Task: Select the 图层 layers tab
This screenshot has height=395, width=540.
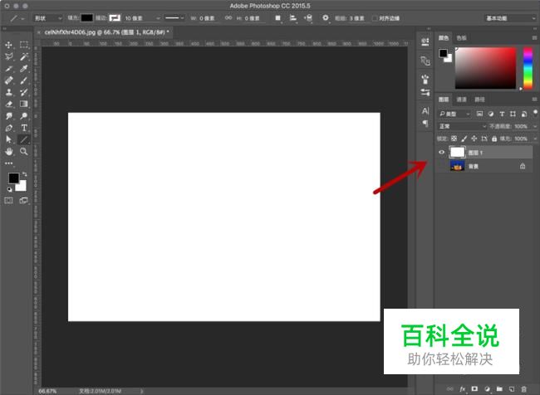Action: 444,100
